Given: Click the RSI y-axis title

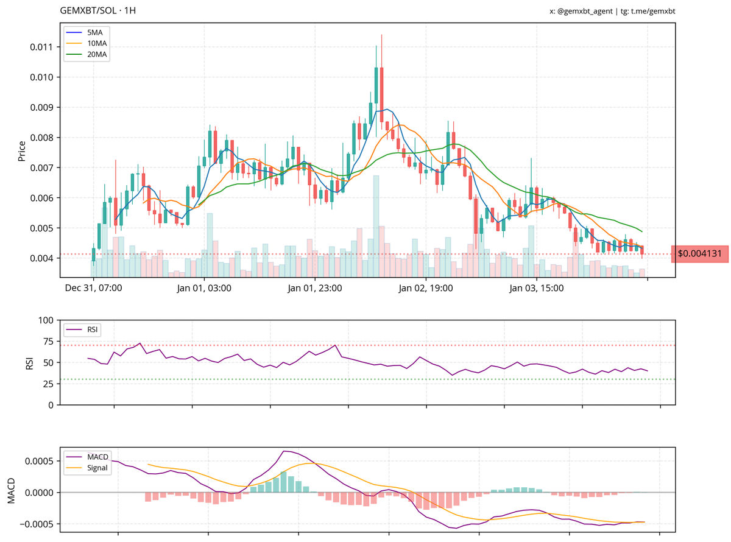Looking at the screenshot, I should [29, 363].
